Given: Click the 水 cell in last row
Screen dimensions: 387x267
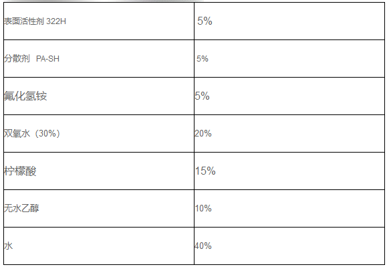Looking at the screenshot, I should [99, 246].
